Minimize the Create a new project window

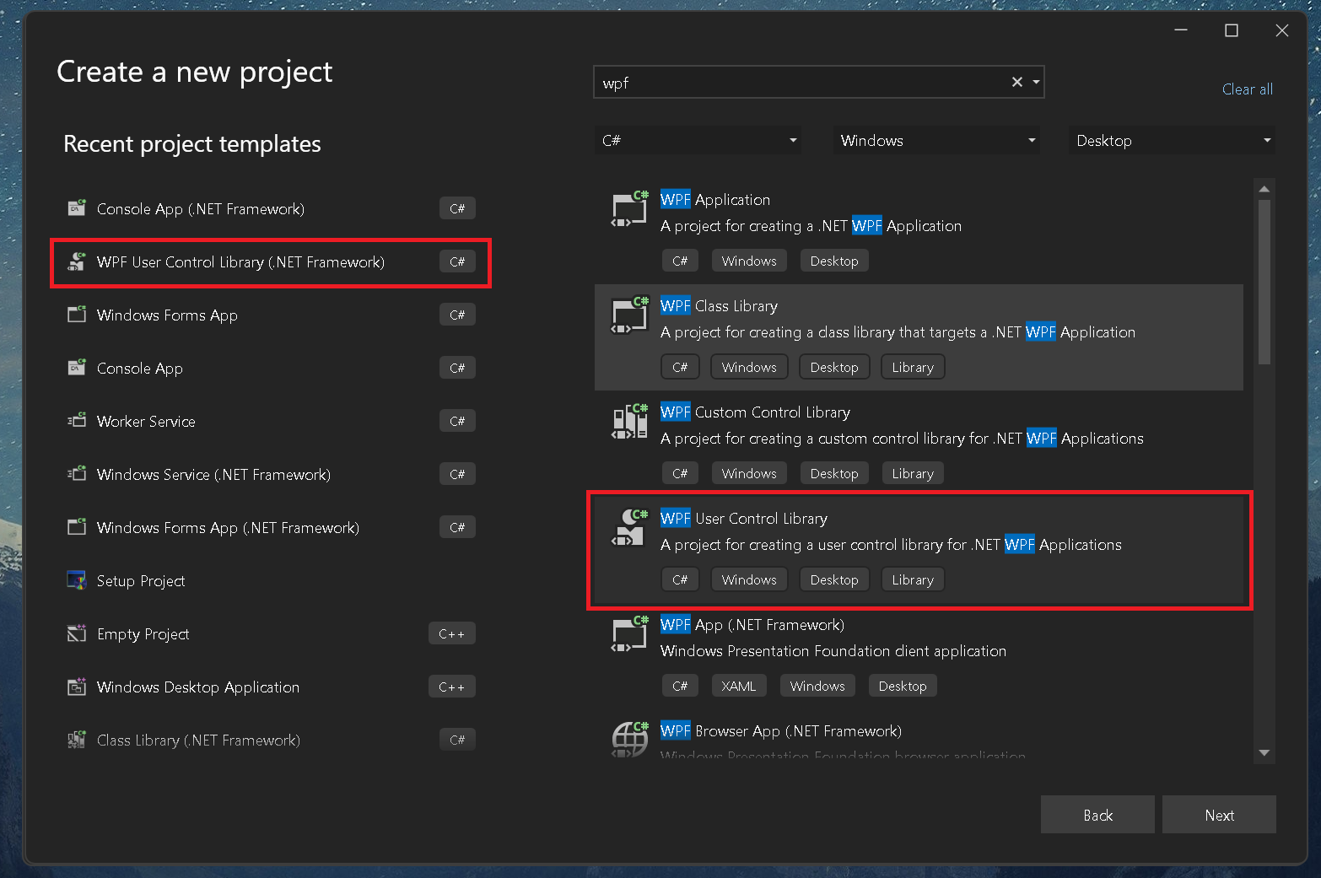point(1181,30)
